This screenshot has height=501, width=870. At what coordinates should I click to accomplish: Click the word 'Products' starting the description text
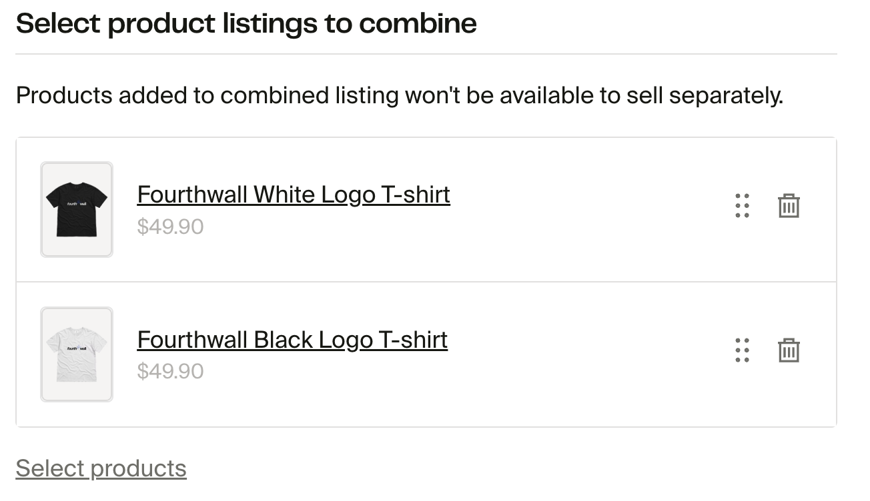(64, 96)
